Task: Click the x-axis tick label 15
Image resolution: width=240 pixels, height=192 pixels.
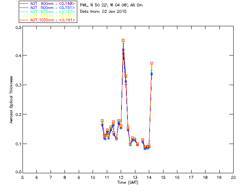Action: (163, 177)
